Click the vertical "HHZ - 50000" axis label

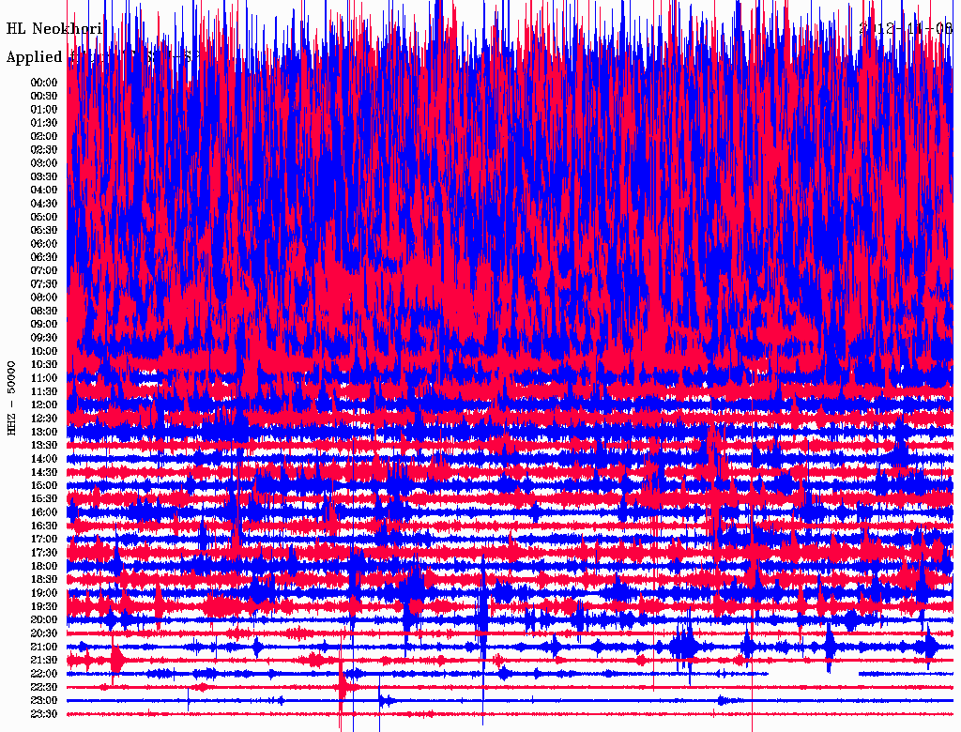pyautogui.click(x=11, y=398)
